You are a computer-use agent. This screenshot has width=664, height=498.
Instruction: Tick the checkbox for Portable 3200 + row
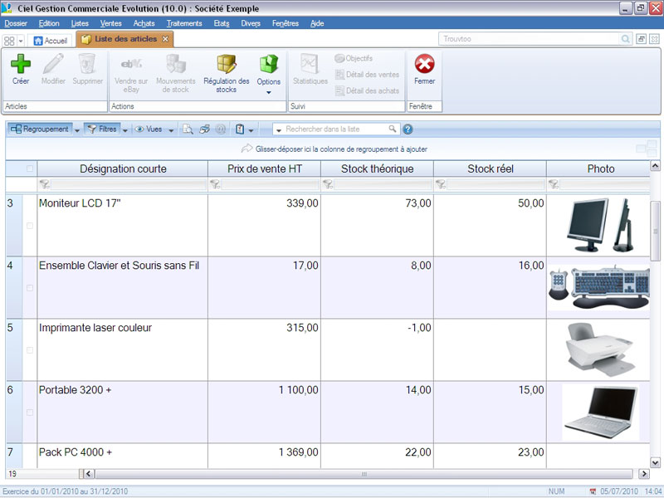click(30, 413)
